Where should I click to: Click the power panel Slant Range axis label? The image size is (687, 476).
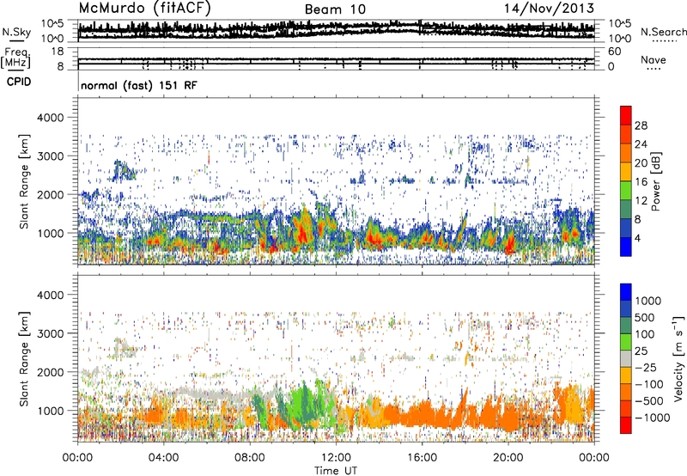click(24, 181)
